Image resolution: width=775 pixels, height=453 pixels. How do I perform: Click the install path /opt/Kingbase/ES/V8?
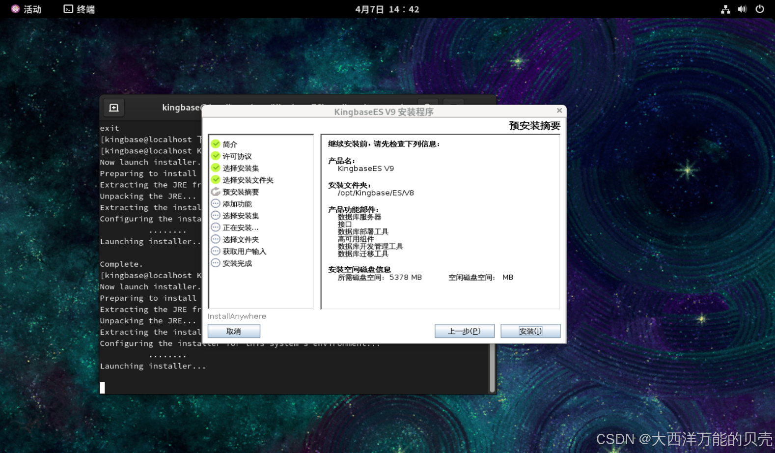point(376,193)
